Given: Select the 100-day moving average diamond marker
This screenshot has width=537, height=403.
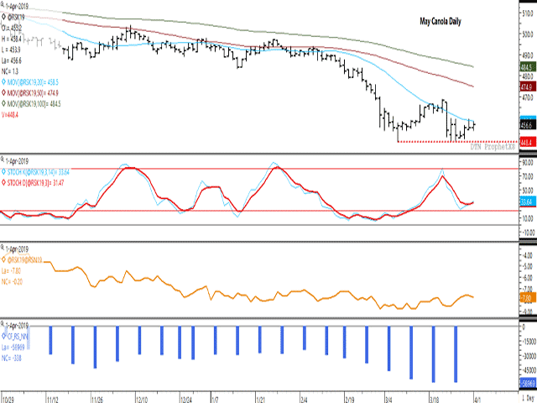Looking at the screenshot, I should click(x=3, y=103).
